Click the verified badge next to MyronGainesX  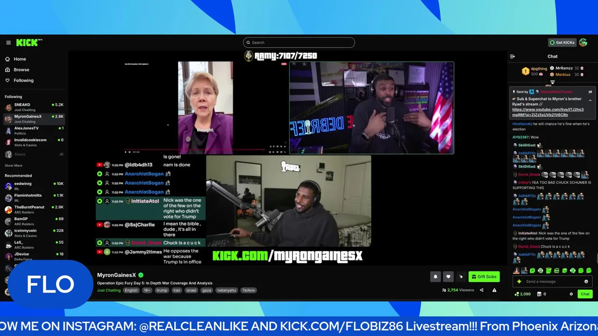click(141, 275)
